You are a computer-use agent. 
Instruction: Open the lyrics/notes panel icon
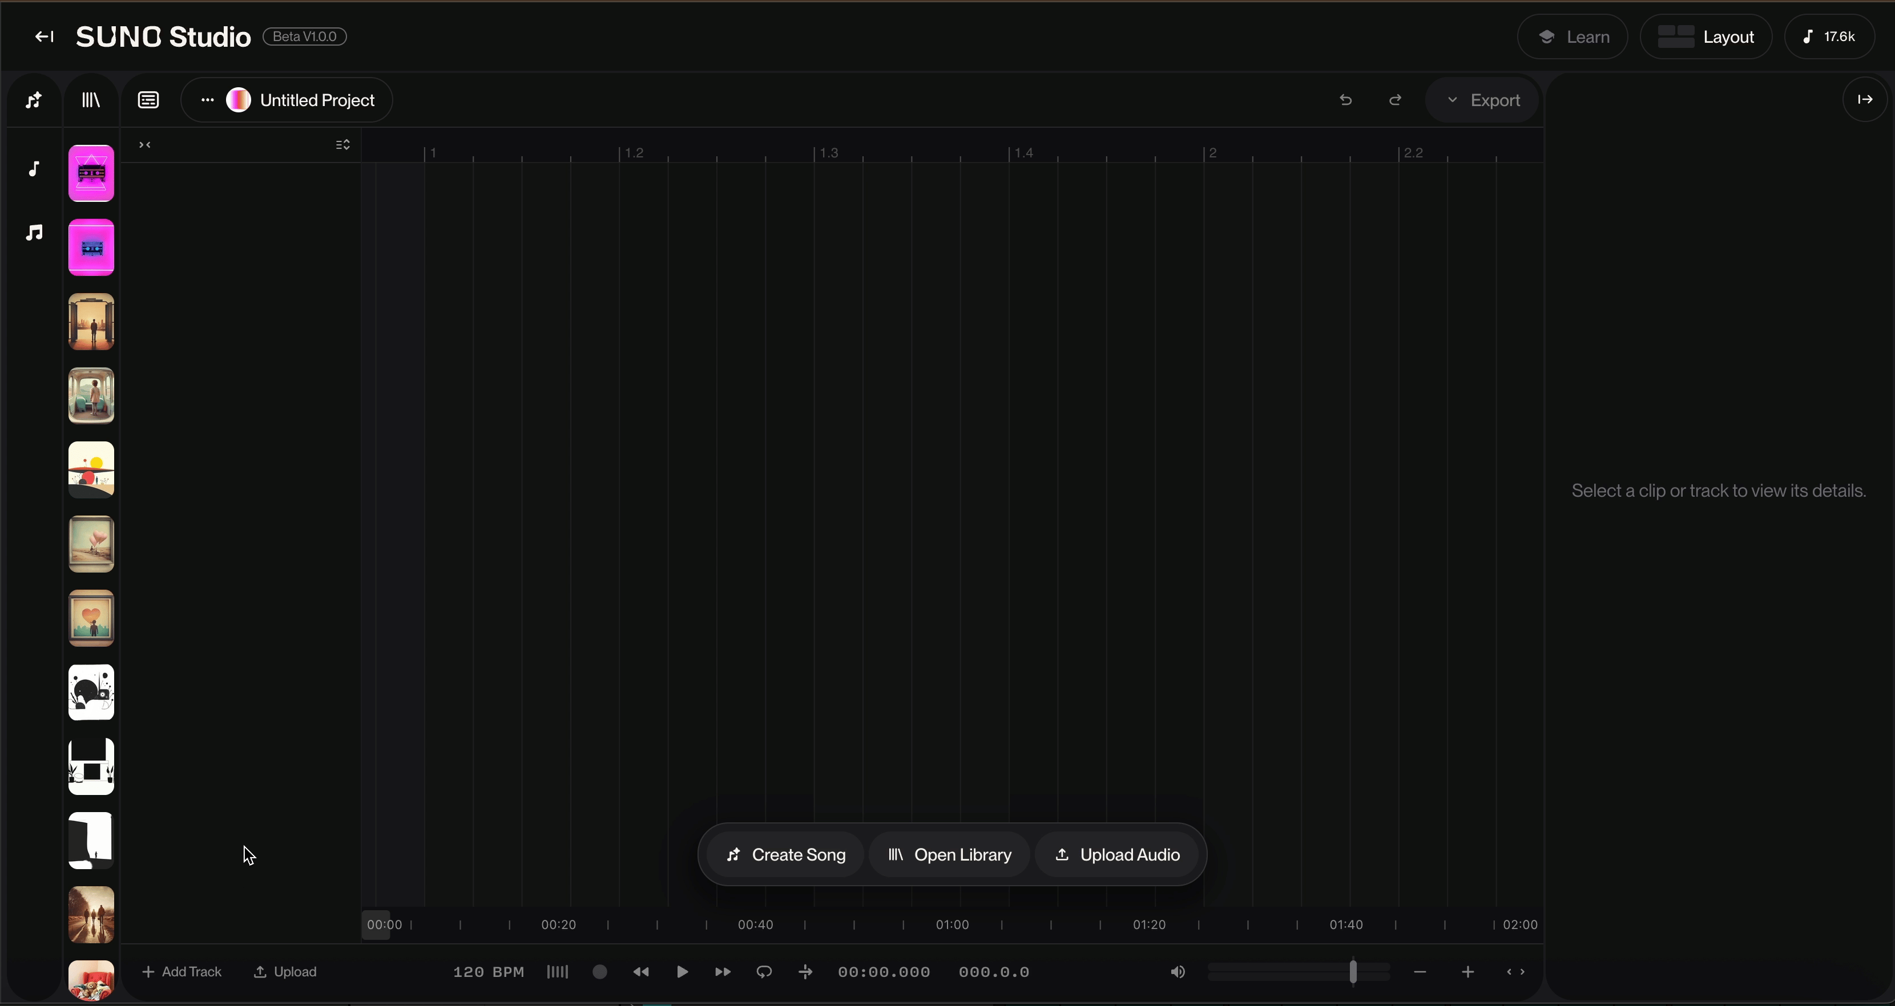148,100
